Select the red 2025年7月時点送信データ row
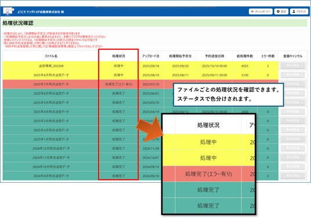The image size is (311, 218). click(140, 84)
